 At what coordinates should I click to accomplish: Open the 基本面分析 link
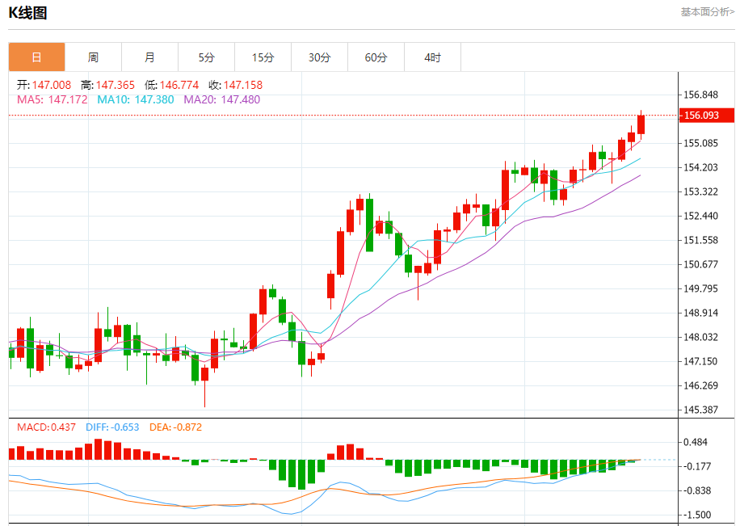[707, 12]
